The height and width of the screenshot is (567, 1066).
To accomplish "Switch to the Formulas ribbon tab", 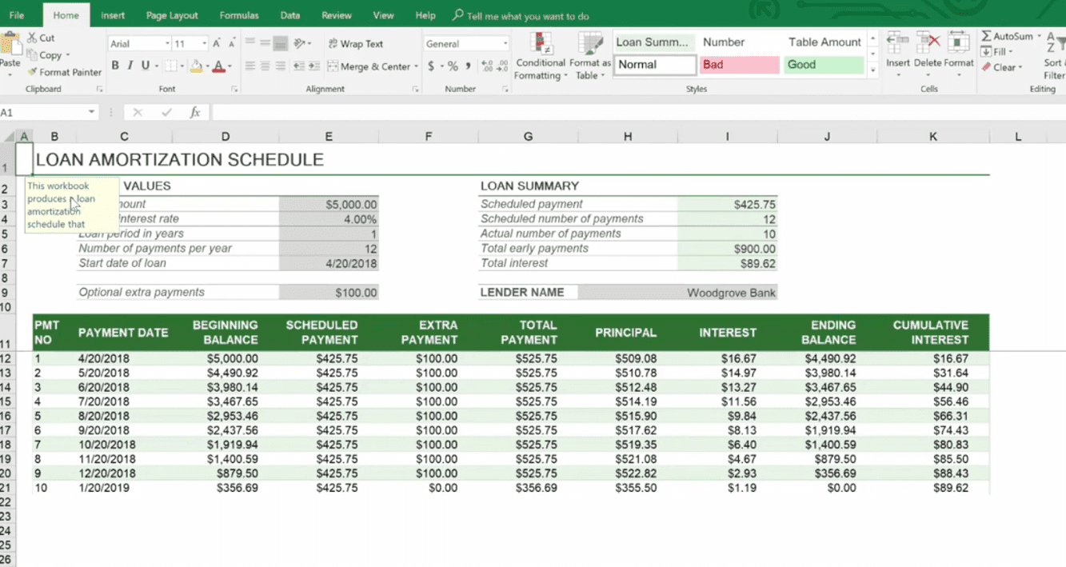I will click(238, 15).
